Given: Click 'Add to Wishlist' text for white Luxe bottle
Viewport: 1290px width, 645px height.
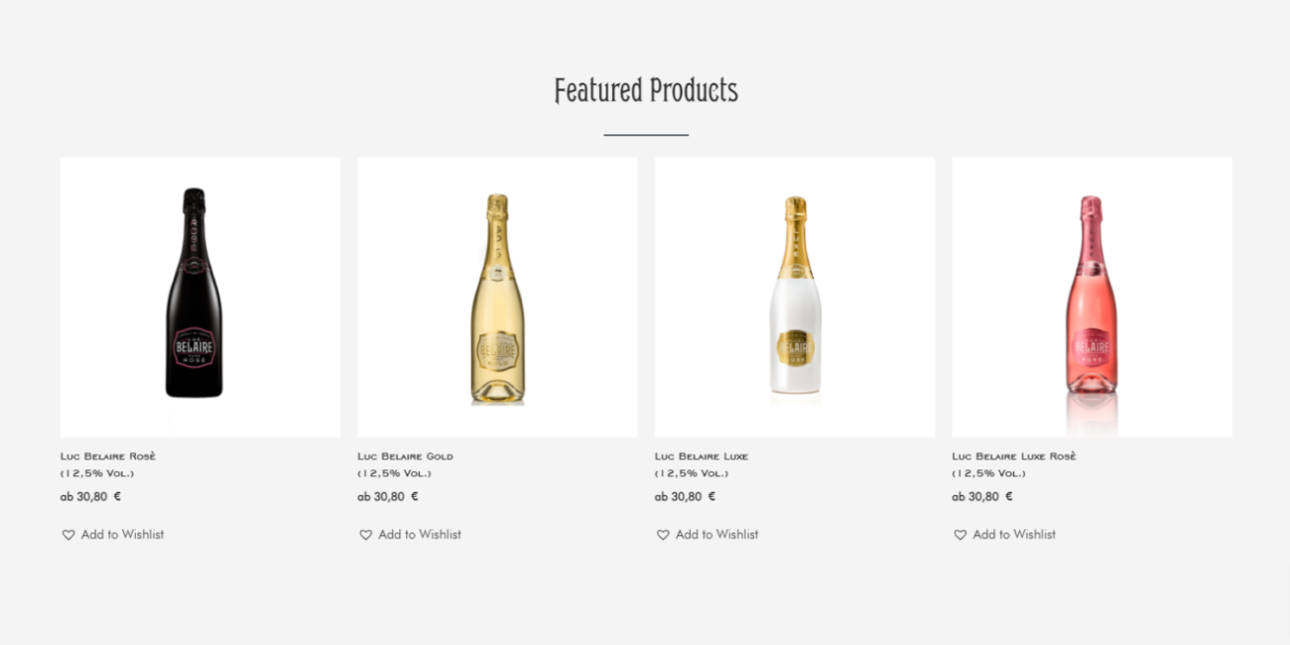Looking at the screenshot, I should (716, 535).
